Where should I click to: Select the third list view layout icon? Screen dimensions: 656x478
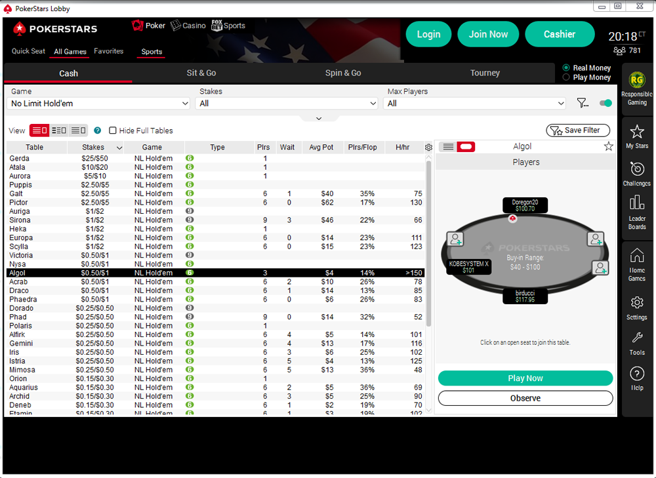coord(78,130)
